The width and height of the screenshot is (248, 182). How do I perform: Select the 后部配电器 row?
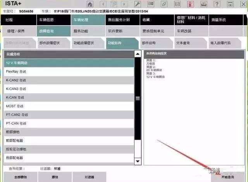[x=69, y=158]
